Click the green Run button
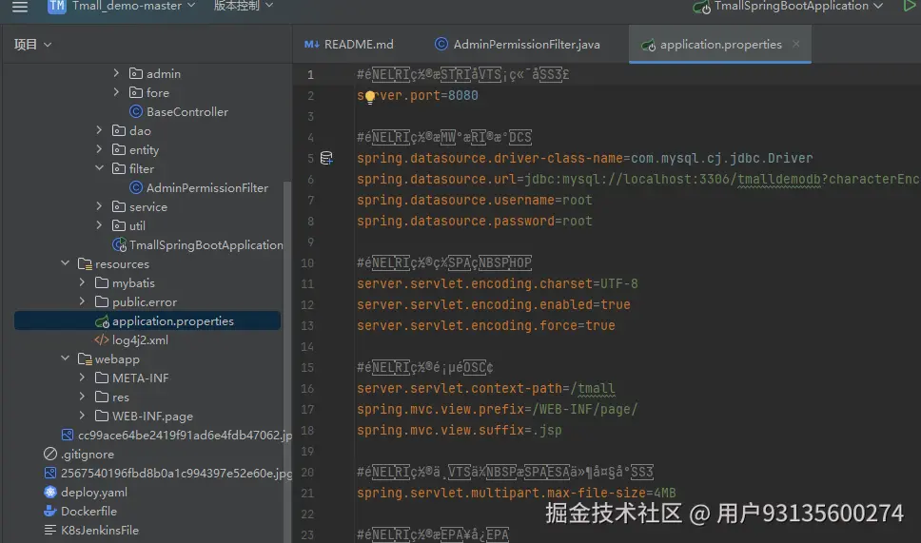The width and height of the screenshot is (921, 543). tap(909, 6)
